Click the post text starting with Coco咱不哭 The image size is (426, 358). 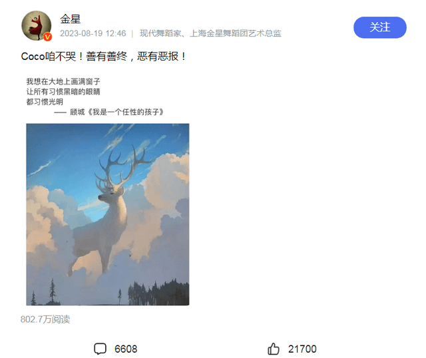tap(104, 57)
